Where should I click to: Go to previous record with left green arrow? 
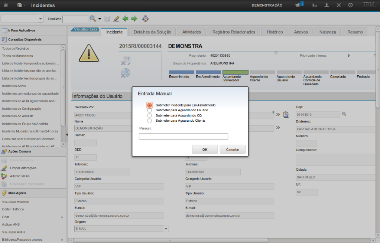coord(126,19)
